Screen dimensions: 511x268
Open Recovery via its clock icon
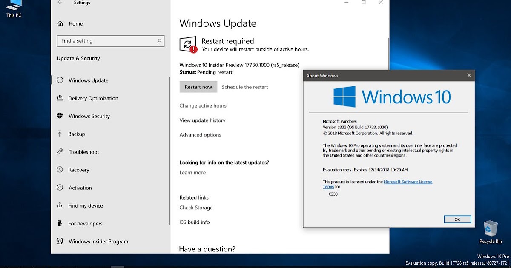[60, 170]
